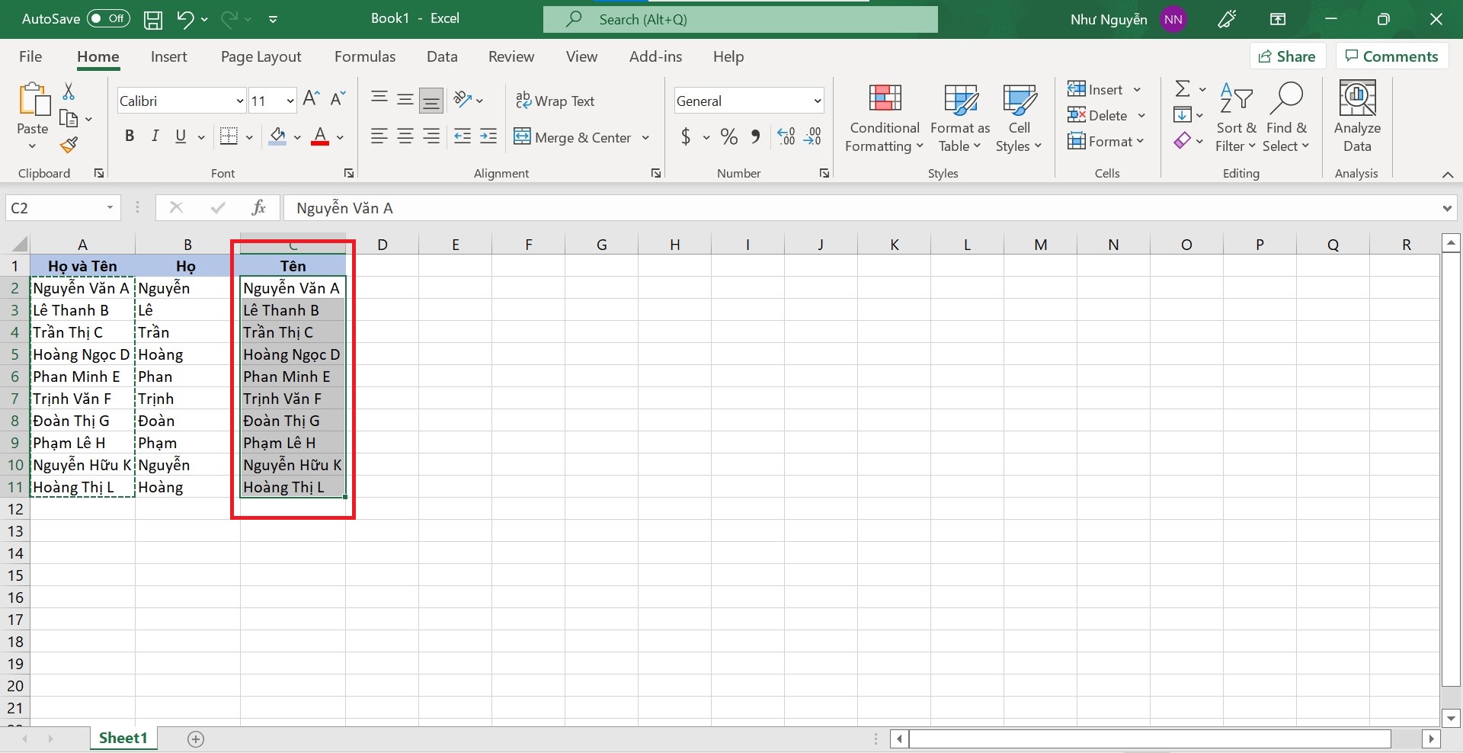1463x753 pixels.
Task: Click the Undo icon
Action: pos(185,20)
